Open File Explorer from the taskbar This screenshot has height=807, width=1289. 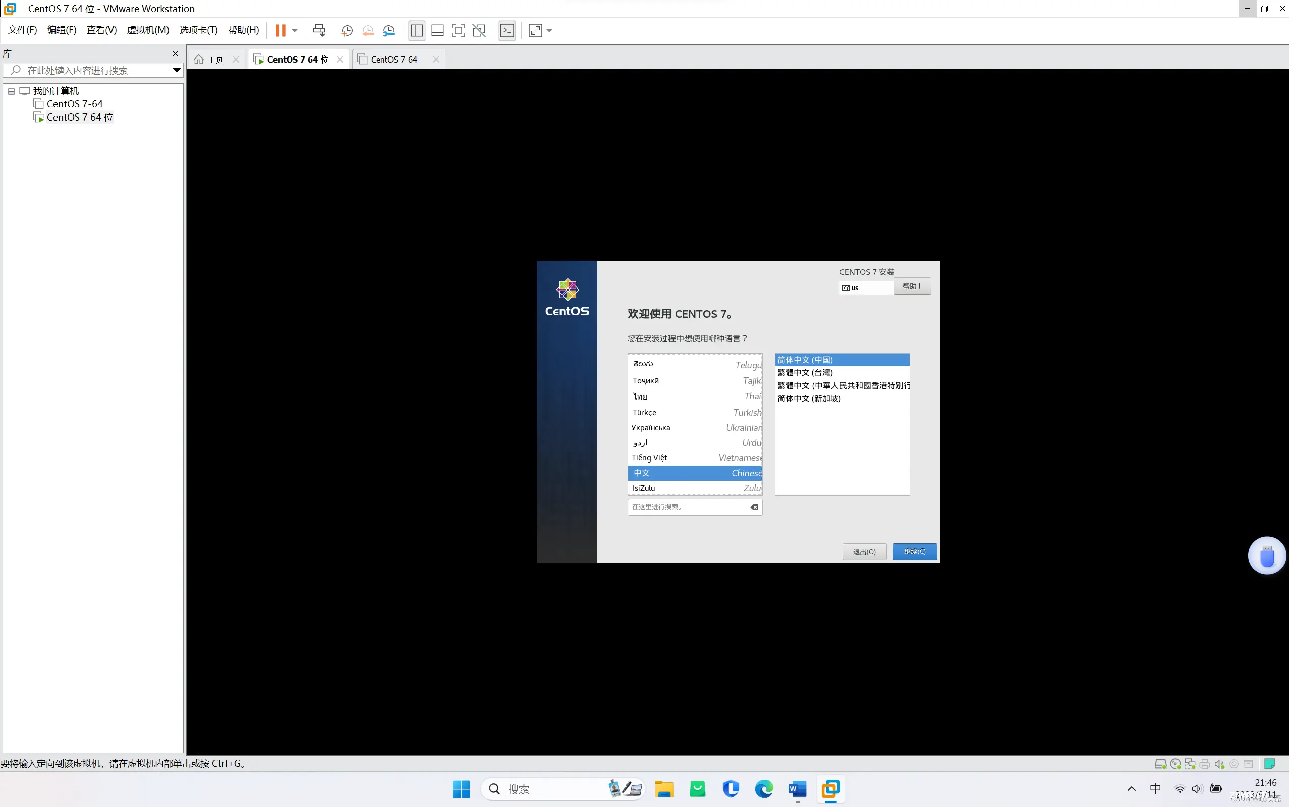coord(664,789)
